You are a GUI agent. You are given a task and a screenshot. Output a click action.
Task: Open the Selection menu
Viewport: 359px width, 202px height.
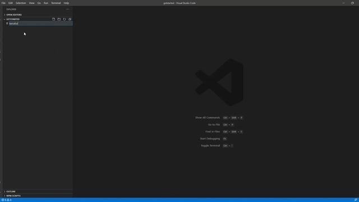click(21, 3)
